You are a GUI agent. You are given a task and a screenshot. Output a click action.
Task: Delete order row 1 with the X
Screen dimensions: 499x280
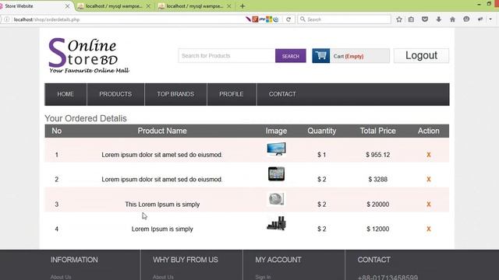click(x=429, y=155)
